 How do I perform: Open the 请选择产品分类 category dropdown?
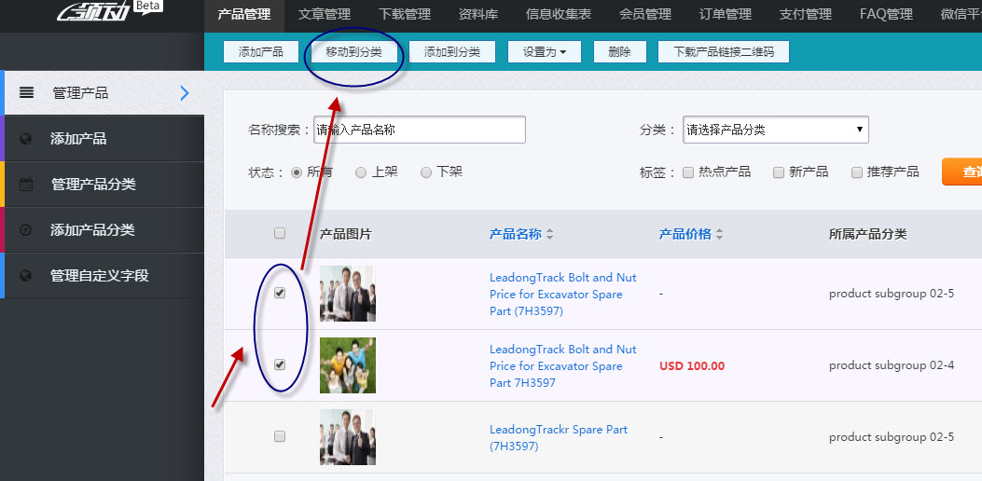[775, 131]
